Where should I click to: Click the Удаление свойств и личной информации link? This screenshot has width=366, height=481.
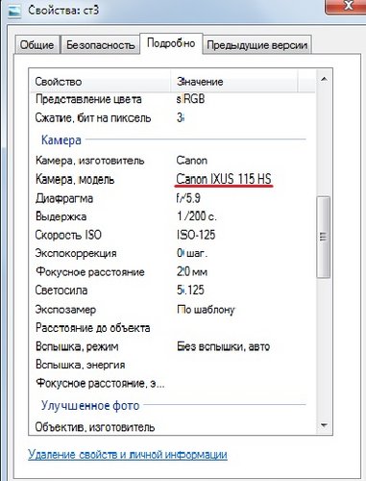[128, 454]
